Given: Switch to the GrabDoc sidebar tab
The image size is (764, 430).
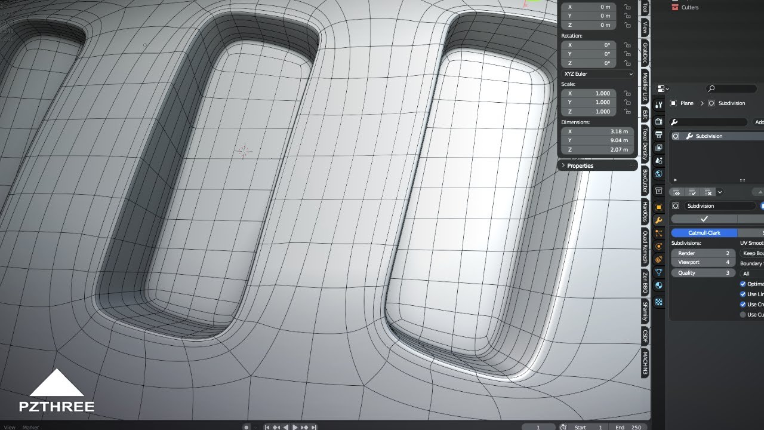Looking at the screenshot, I should click(645, 54).
